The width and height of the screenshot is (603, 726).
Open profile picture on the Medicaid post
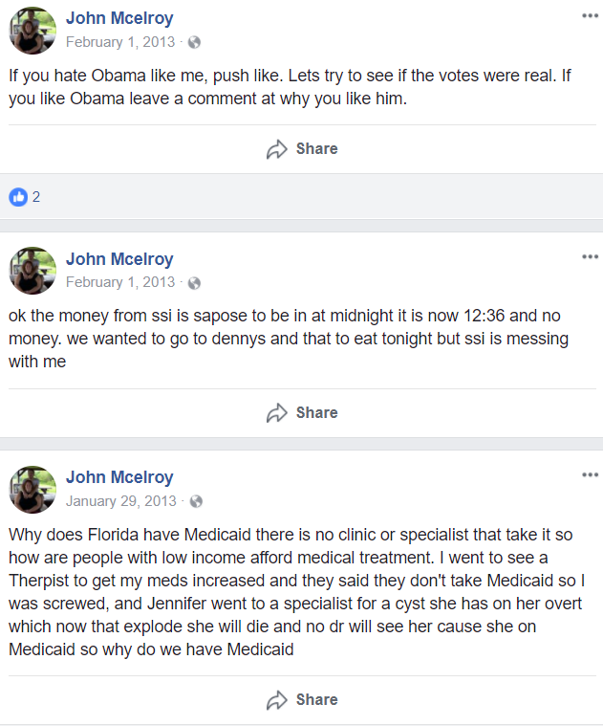[x=32, y=490]
